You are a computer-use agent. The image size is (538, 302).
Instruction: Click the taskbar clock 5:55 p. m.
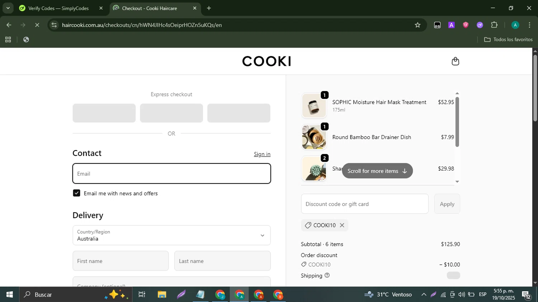pos(504,294)
